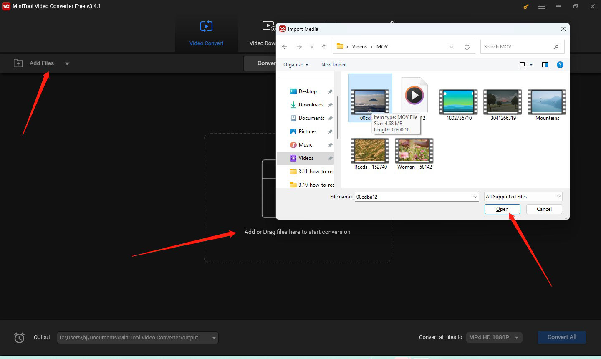Go forward in Import Media dialog
This screenshot has width=601, height=359.
[x=299, y=47]
